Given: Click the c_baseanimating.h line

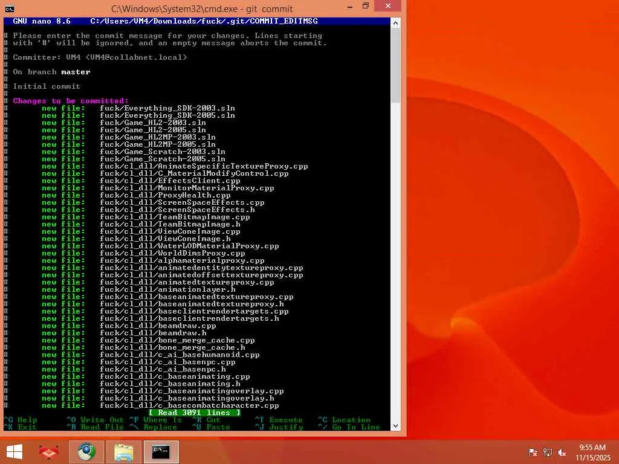Looking at the screenshot, I should point(170,384).
